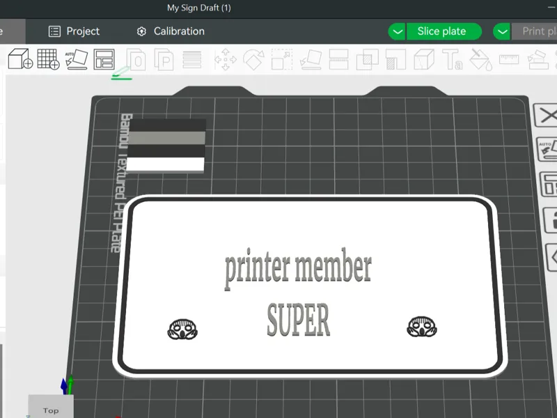Click the Split to parts icon

tap(164, 59)
